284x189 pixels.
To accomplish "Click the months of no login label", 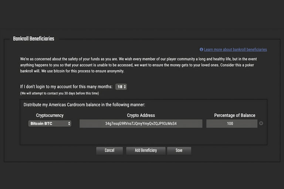I will (x=66, y=87).
